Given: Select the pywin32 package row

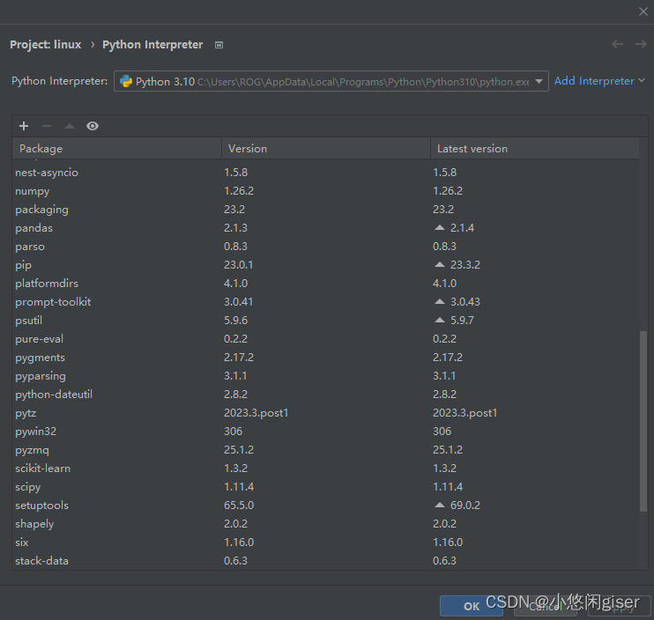Looking at the screenshot, I should pos(325,432).
